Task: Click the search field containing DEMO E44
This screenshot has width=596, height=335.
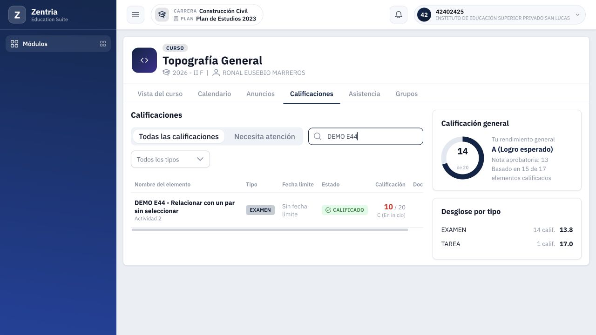Action: coord(366,136)
